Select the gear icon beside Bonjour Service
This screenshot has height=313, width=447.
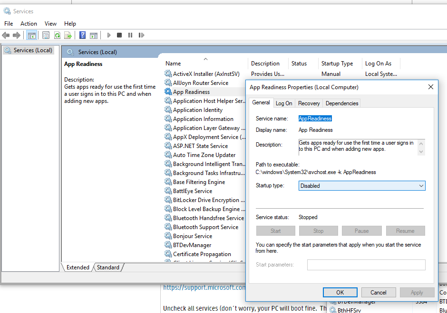tap(168, 236)
